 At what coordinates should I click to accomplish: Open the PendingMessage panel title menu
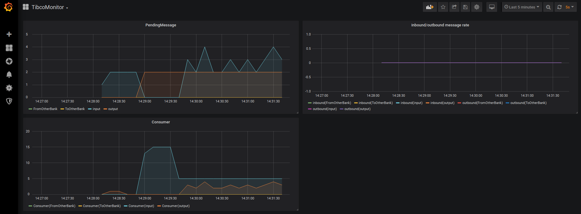tap(161, 25)
